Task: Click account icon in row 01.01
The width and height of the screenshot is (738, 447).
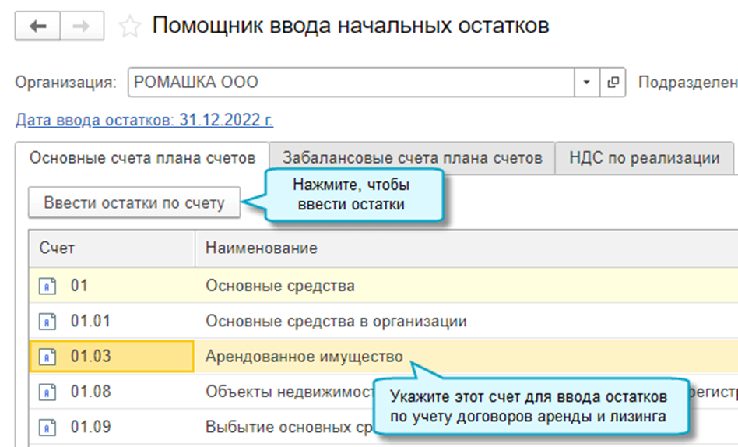Action: click(x=47, y=321)
